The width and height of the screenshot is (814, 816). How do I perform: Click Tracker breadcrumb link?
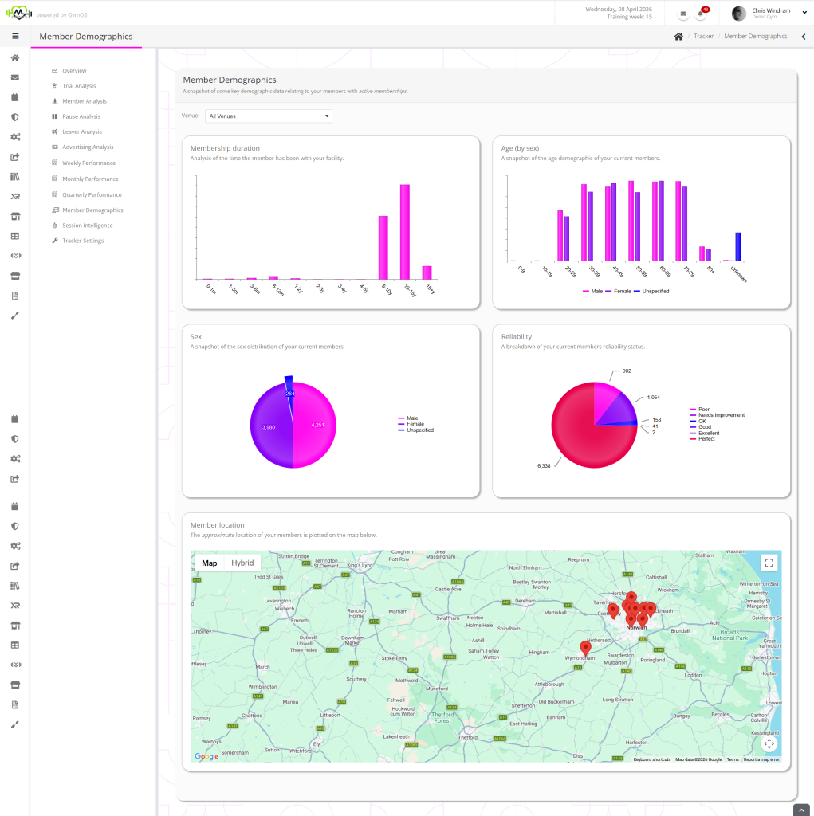coord(703,37)
